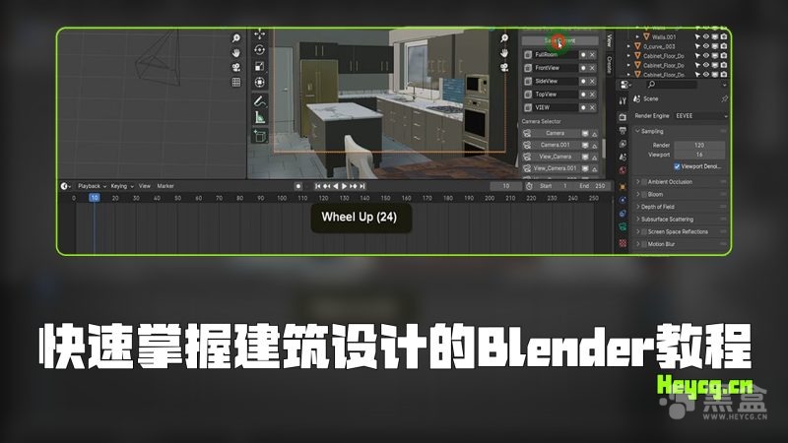
Task: Expand the Walls.001 outliner row
Action: [x=637, y=36]
